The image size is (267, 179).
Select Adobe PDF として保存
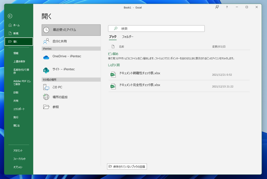tap(22, 83)
